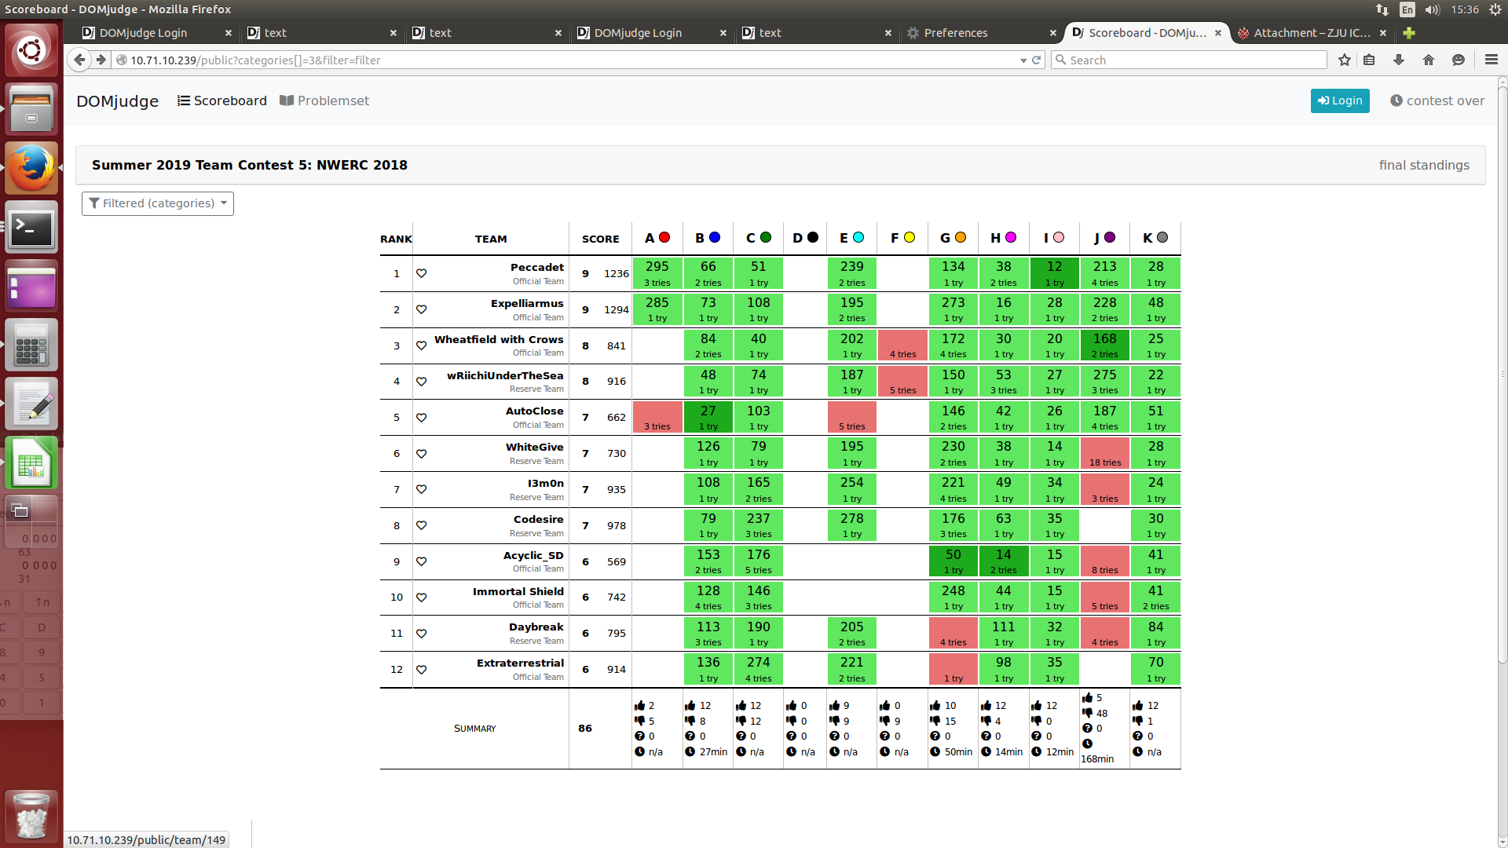
Task: Open the Problemset book icon link
Action: point(287,101)
